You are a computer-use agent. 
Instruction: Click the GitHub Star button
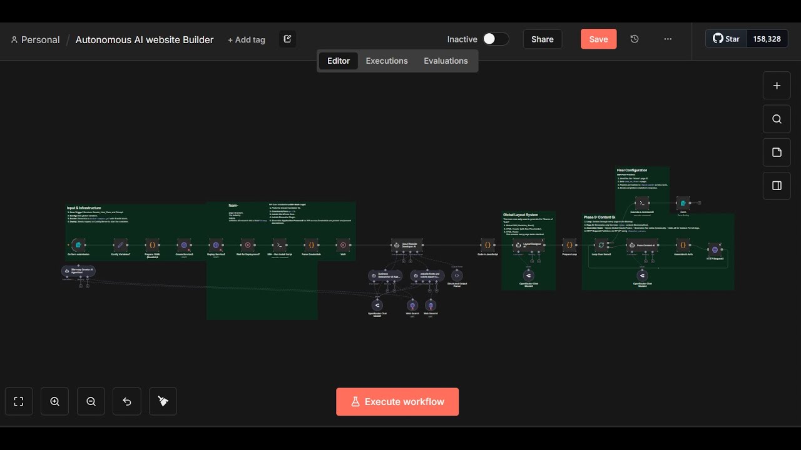[x=726, y=39]
